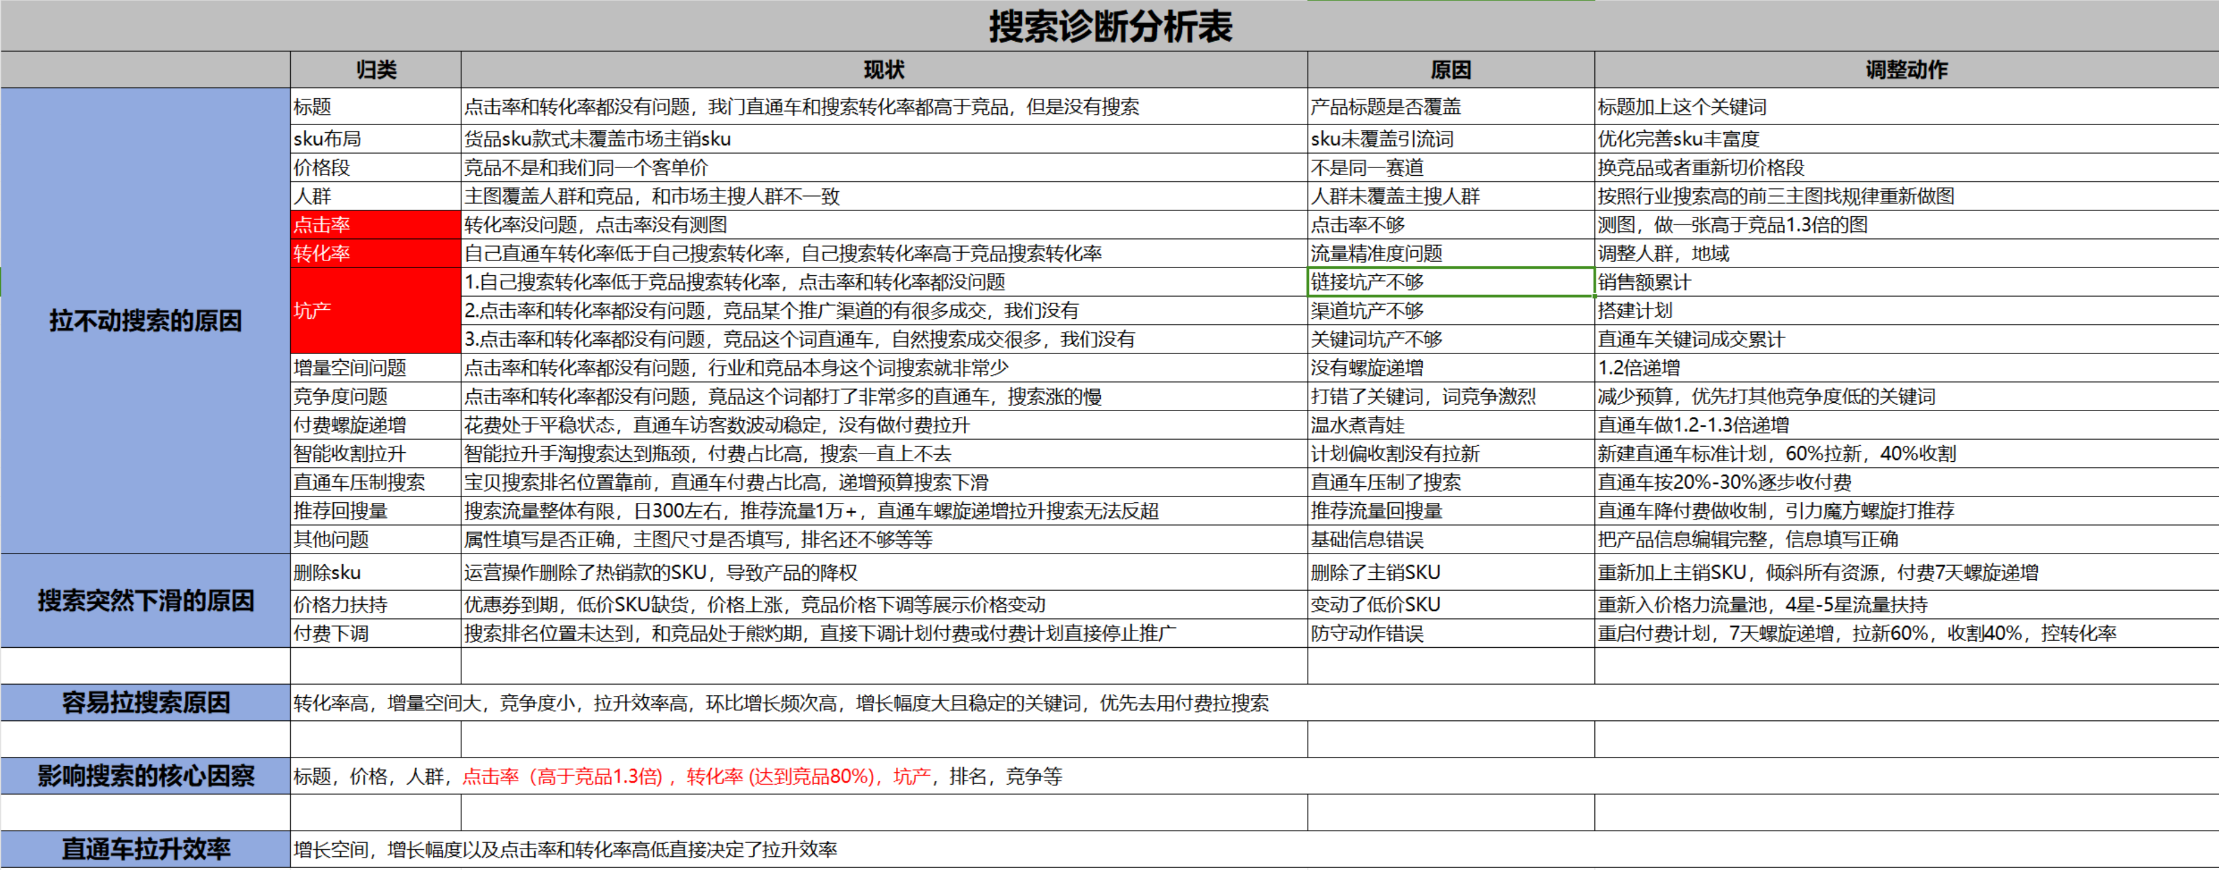The width and height of the screenshot is (2219, 870).
Task: Select the red 转化率 cell
Action: tap(375, 253)
